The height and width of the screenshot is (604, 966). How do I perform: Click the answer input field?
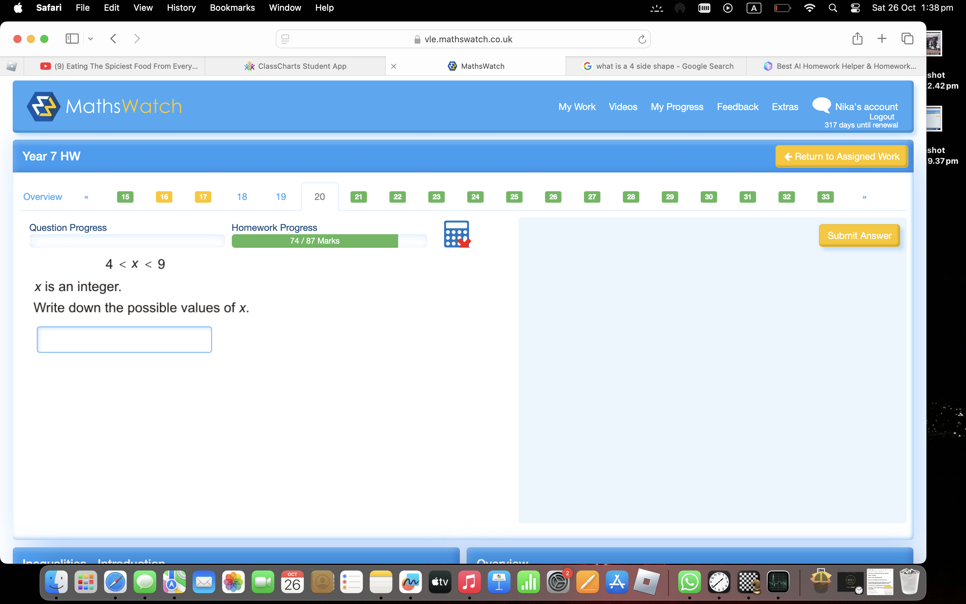[124, 339]
